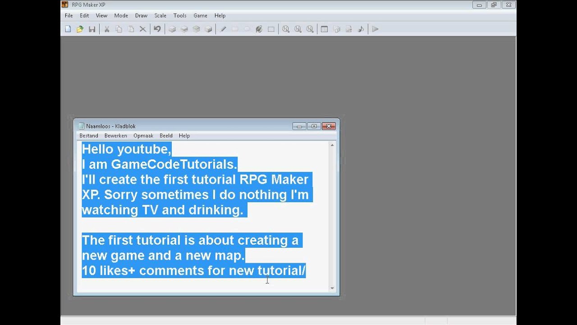Open the Scale menu

pyautogui.click(x=160, y=15)
